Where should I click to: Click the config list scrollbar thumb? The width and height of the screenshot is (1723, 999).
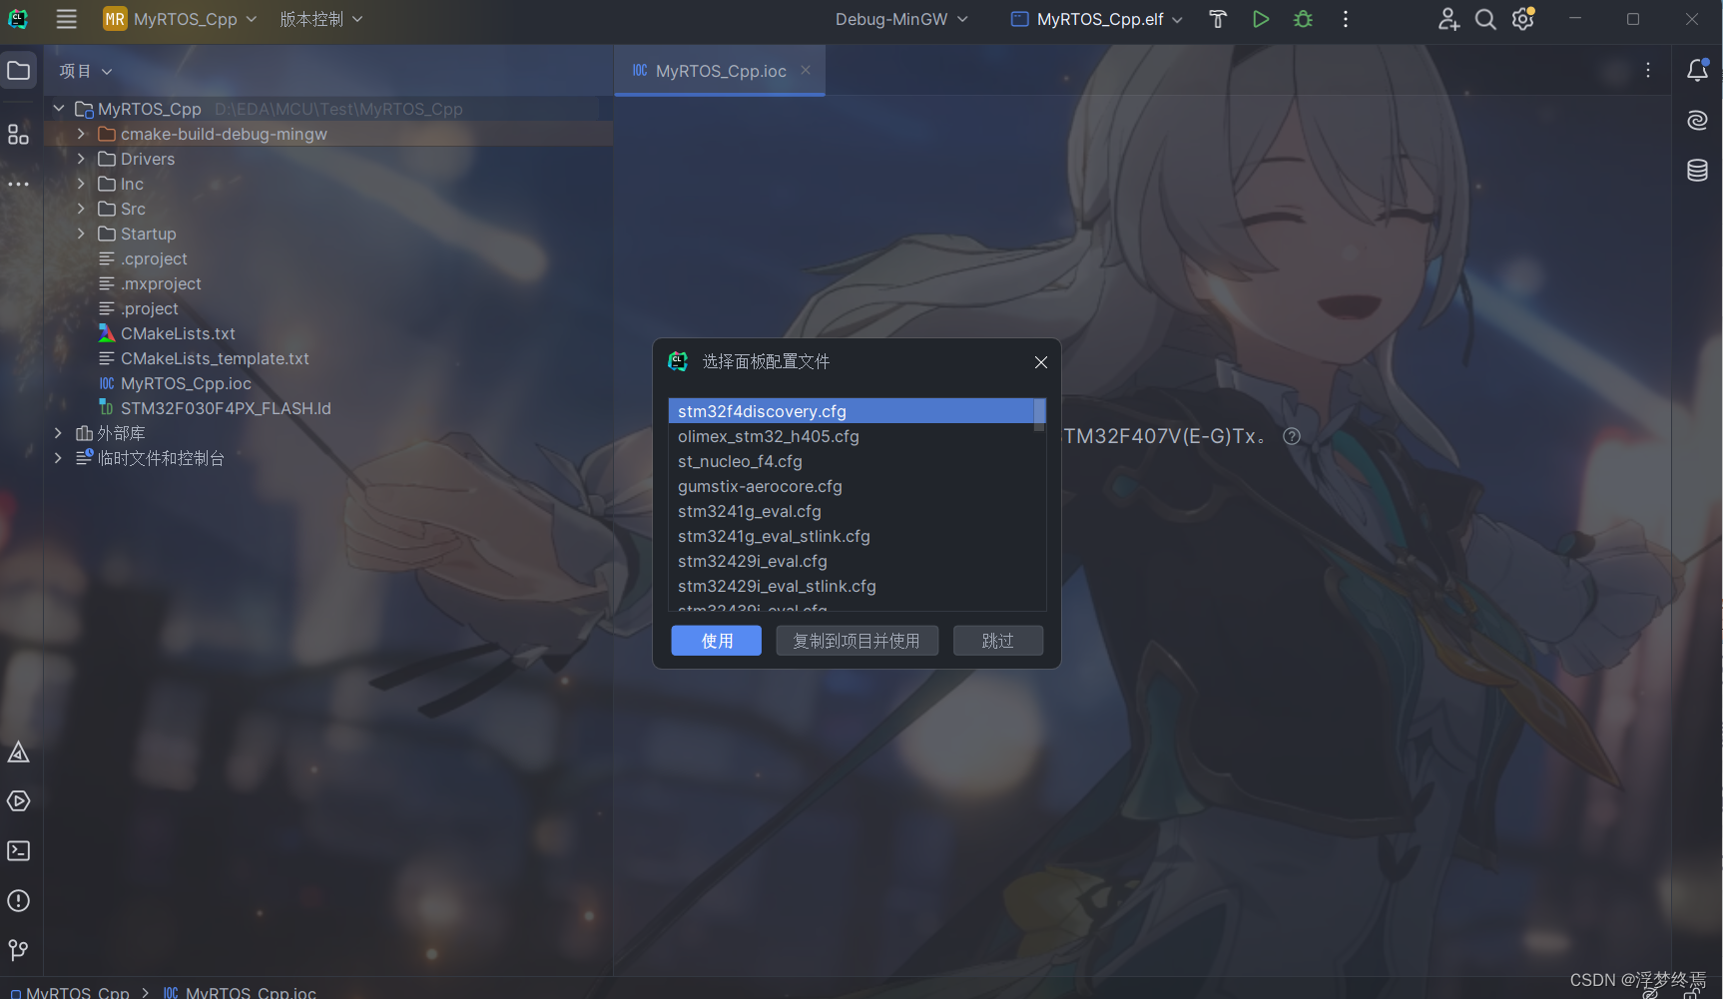(x=1039, y=414)
